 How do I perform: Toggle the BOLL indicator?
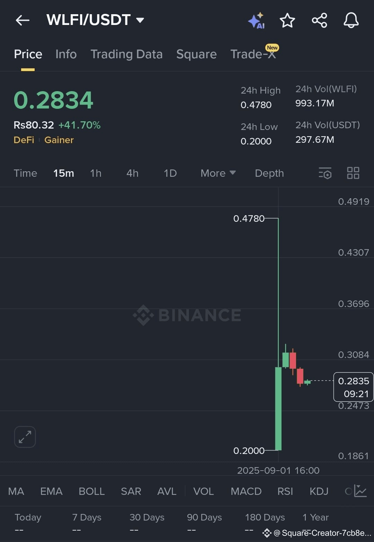click(91, 491)
